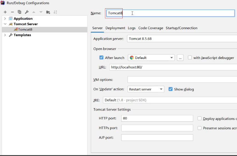Click the Open browser section label
Image resolution: width=237 pixels, height=156 pixels.
[105, 49]
